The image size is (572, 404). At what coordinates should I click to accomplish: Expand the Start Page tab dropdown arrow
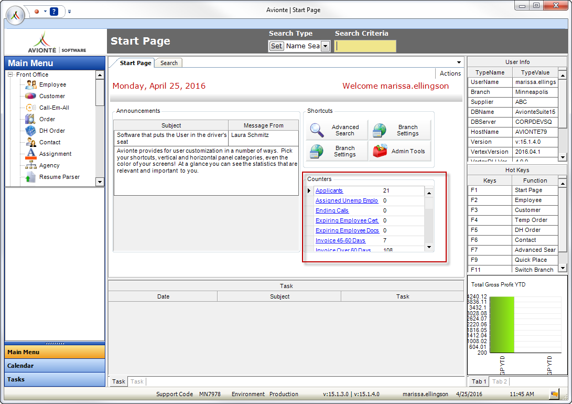pos(459,62)
